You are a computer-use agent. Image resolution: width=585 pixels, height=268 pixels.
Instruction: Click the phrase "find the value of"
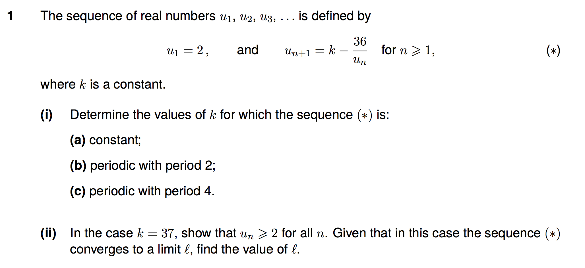click(242, 249)
